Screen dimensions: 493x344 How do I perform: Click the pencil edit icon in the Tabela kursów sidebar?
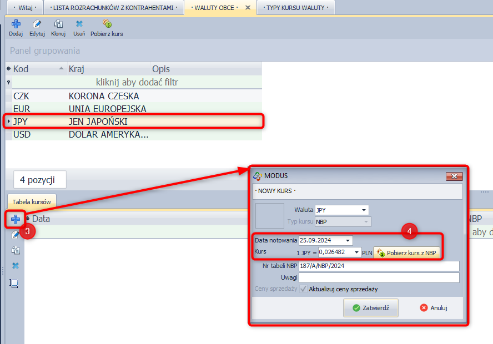[16, 235]
